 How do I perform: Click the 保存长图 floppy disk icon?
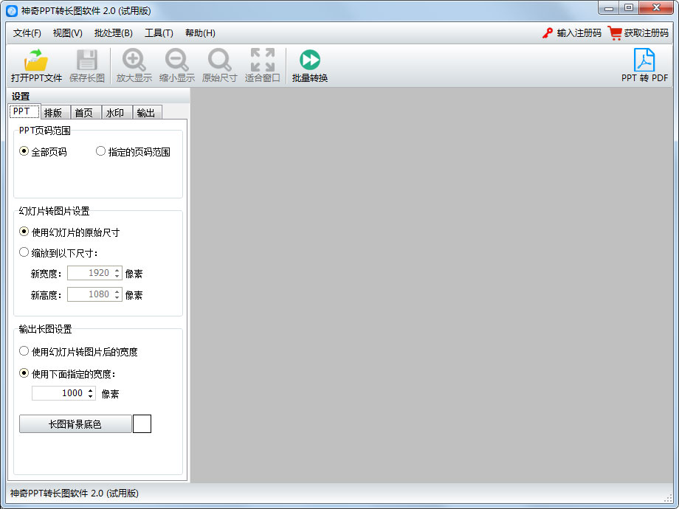coord(87,60)
